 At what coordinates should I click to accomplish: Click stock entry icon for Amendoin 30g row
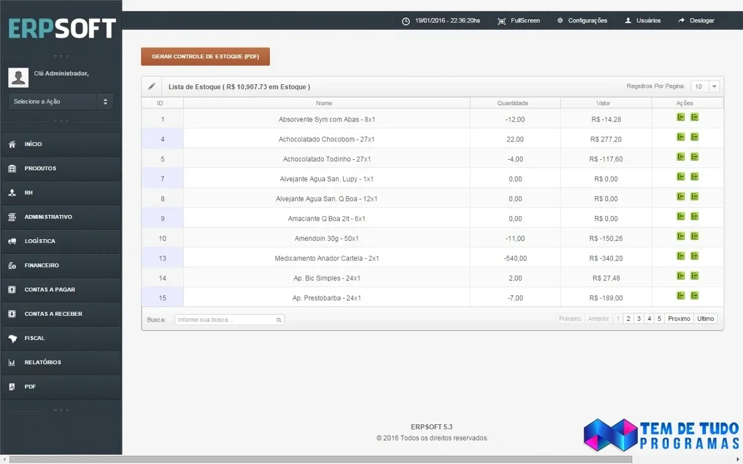(680, 236)
